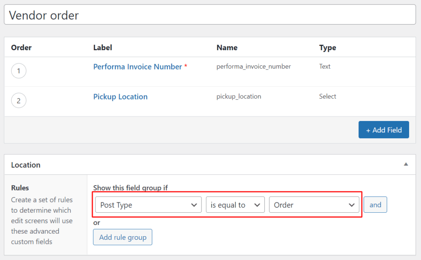421x260 pixels.
Task: Click the circular "2" order badge
Action: click(18, 100)
